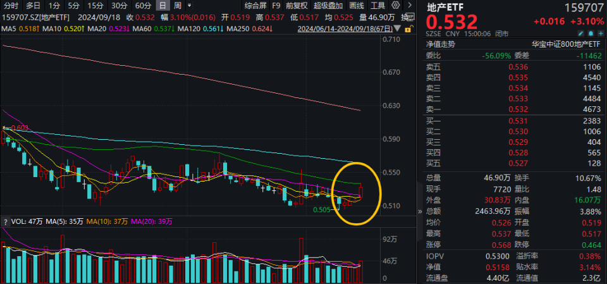Click the 前复权 adjustment button

[297, 6]
